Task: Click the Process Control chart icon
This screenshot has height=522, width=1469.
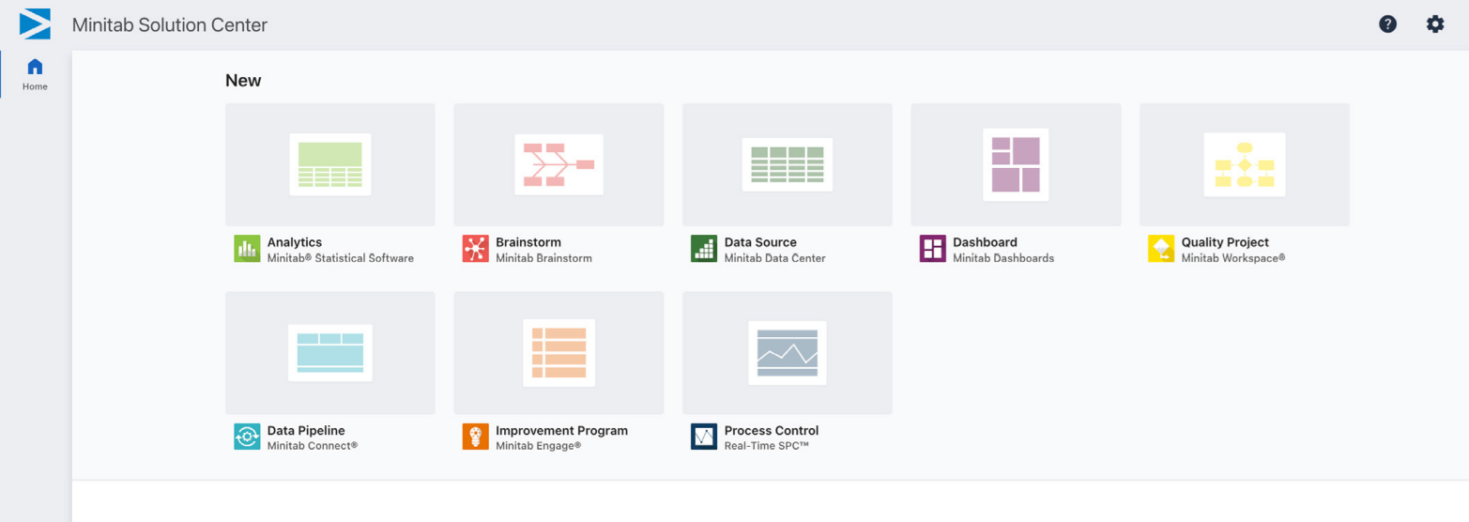Action: [704, 437]
